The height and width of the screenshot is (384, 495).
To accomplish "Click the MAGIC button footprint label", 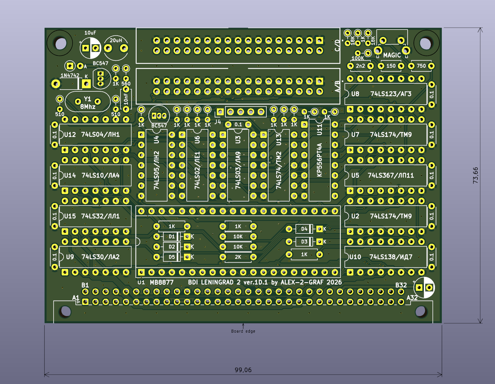I will tap(391, 55).
